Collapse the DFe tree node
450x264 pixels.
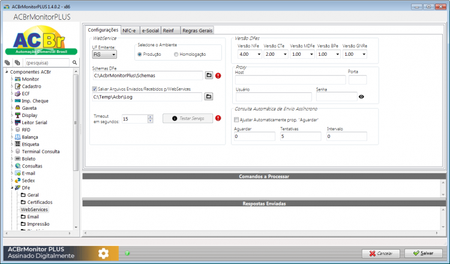(x=12, y=188)
